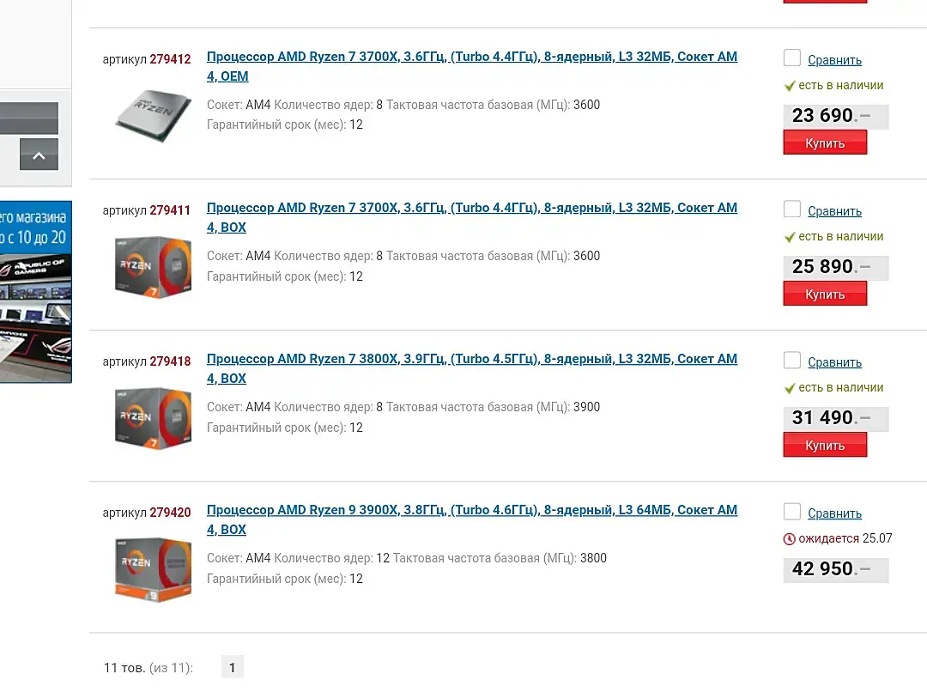The height and width of the screenshot is (692, 927).
Task: Open the Republic of Gamers store banner
Action: [x=35, y=292]
